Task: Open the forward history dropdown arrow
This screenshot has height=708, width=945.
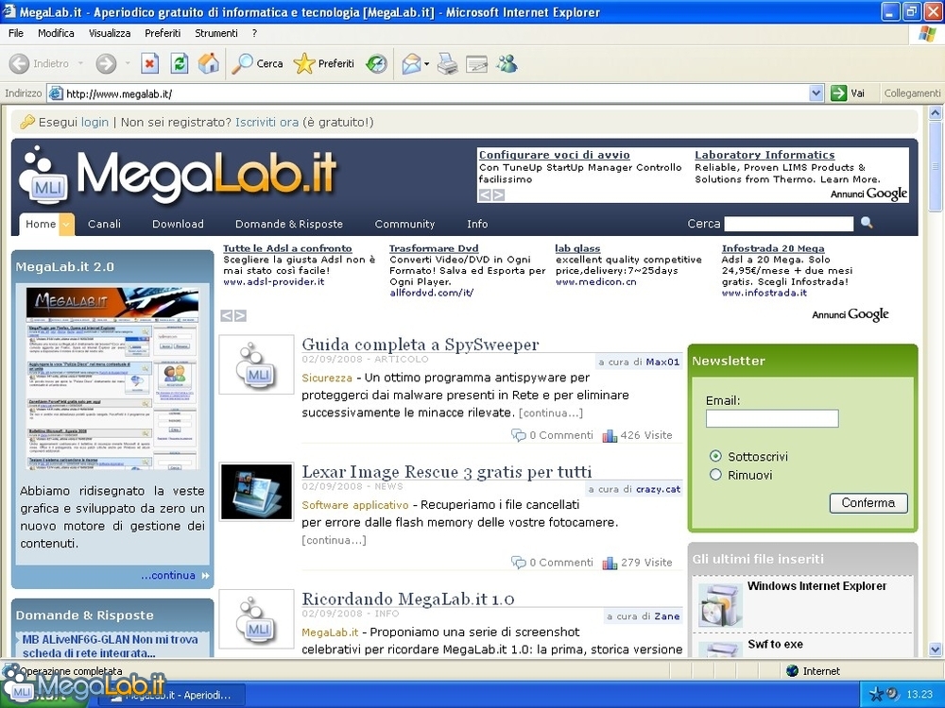Action: (x=128, y=63)
